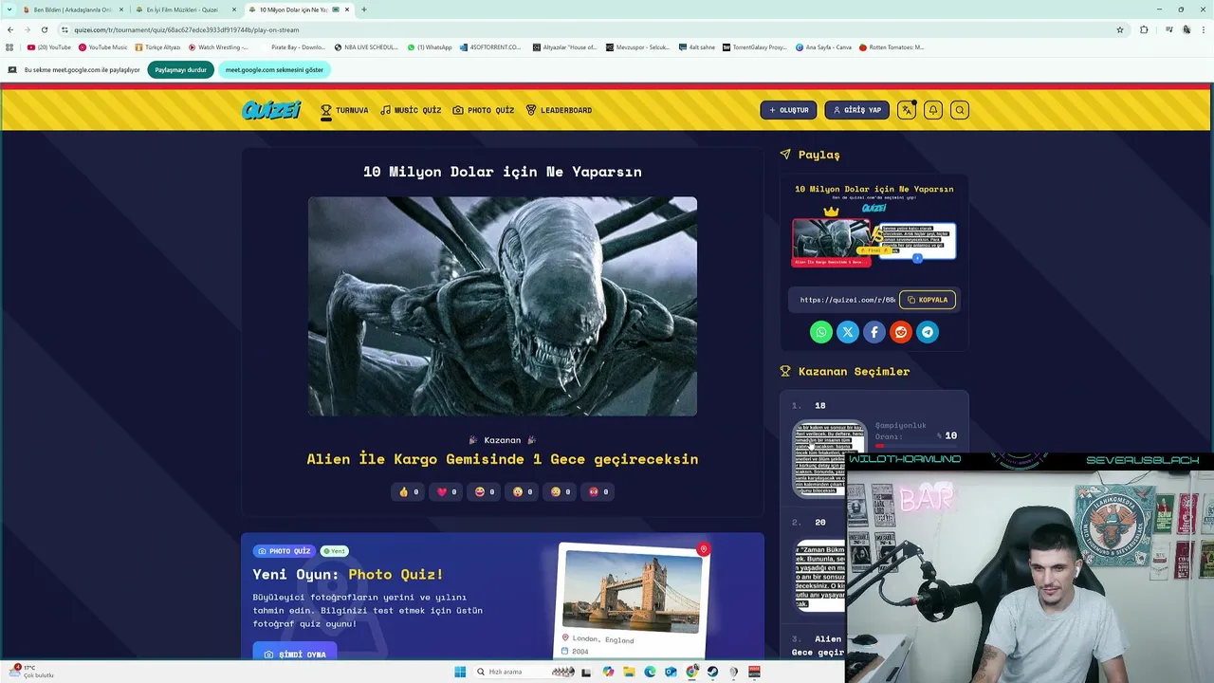Switch to En İyi Film Müzikleri tab
Image resolution: width=1214 pixels, height=683 pixels.
180,9
